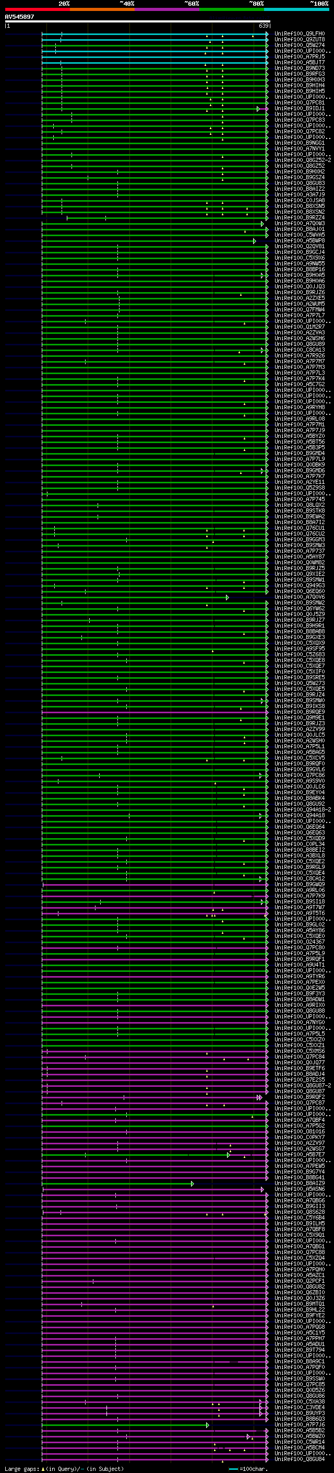The width and height of the screenshot is (334, 1473).
Task: Open hit UniRef100_Q5W274
Action: 300,45
